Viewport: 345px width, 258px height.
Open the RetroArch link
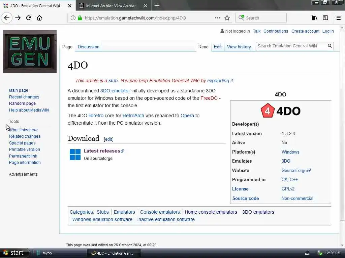(133, 116)
